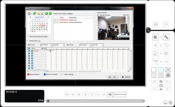Toggle the Signal Lost event checkbox

pos(57,20)
